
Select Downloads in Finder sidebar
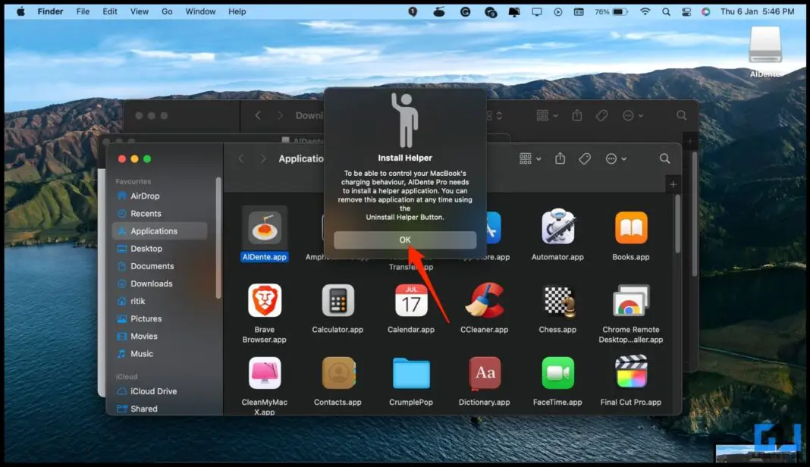151,284
